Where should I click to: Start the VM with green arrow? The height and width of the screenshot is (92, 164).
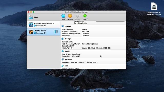85,16
